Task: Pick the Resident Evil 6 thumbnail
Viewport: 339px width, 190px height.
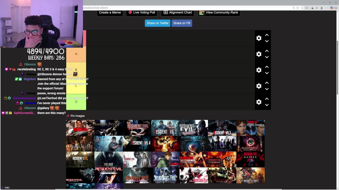Action: click(222, 144)
